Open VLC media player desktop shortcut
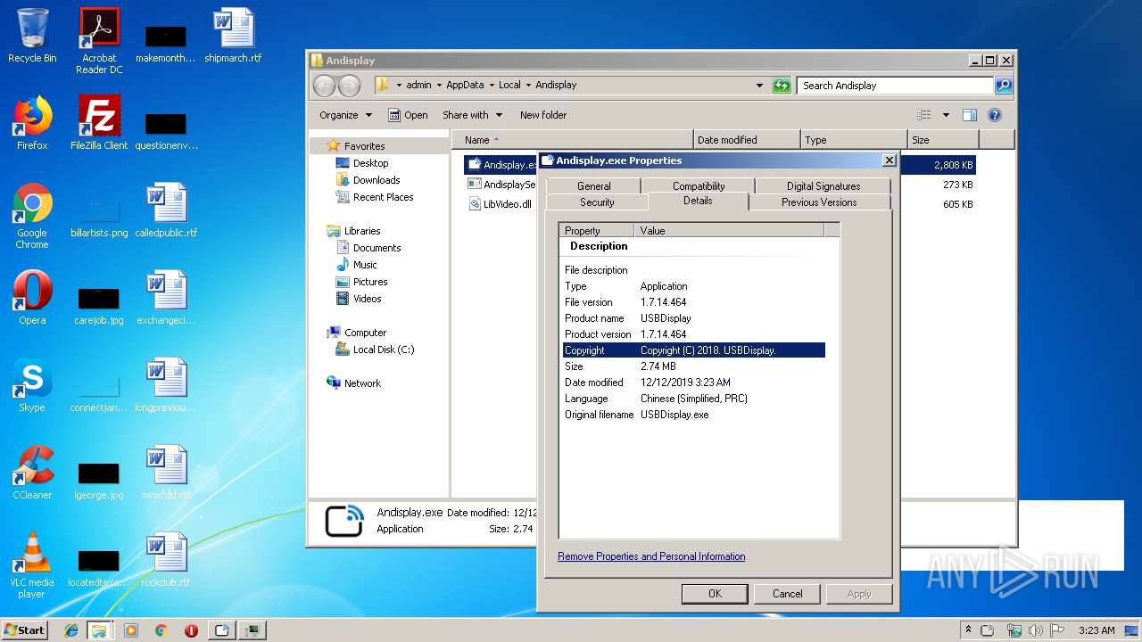The width and height of the screenshot is (1142, 642). coord(32,553)
